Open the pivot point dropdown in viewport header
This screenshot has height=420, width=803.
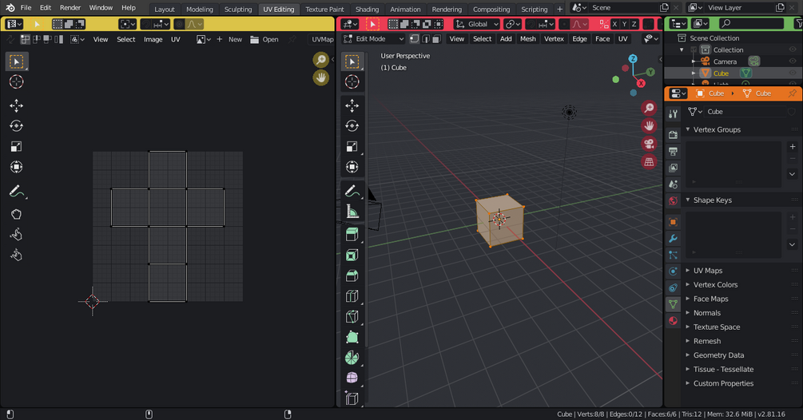coord(512,24)
